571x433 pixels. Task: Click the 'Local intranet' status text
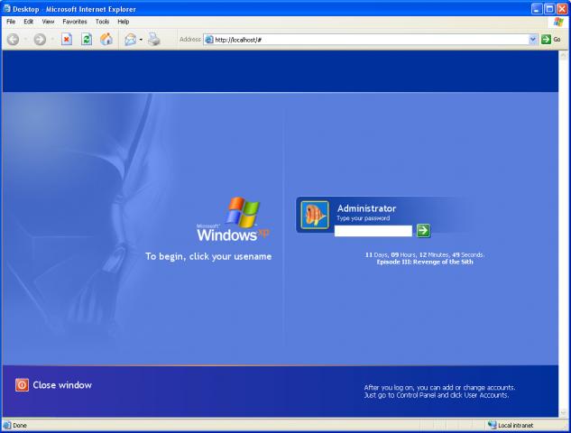point(515,425)
